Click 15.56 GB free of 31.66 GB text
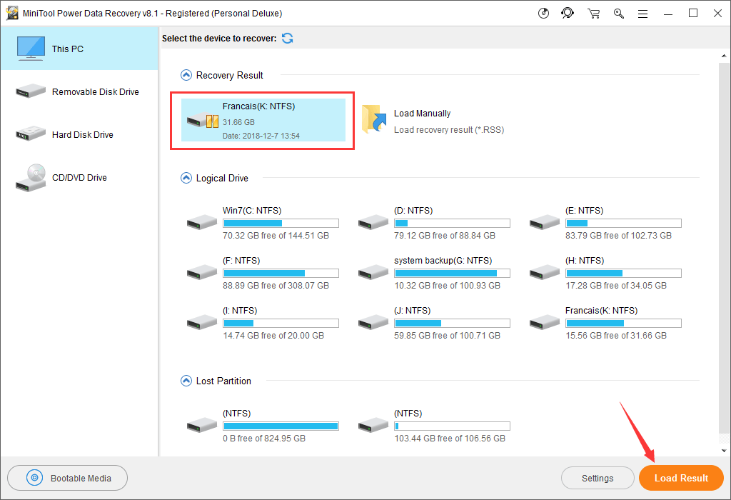Image resolution: width=731 pixels, height=500 pixels. pyautogui.click(x=616, y=335)
